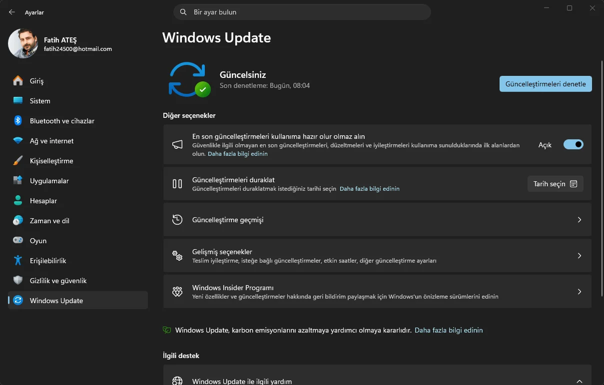This screenshot has width=604, height=385.
Task: Turn off the Açık toggle for latest updates
Action: [x=574, y=144]
